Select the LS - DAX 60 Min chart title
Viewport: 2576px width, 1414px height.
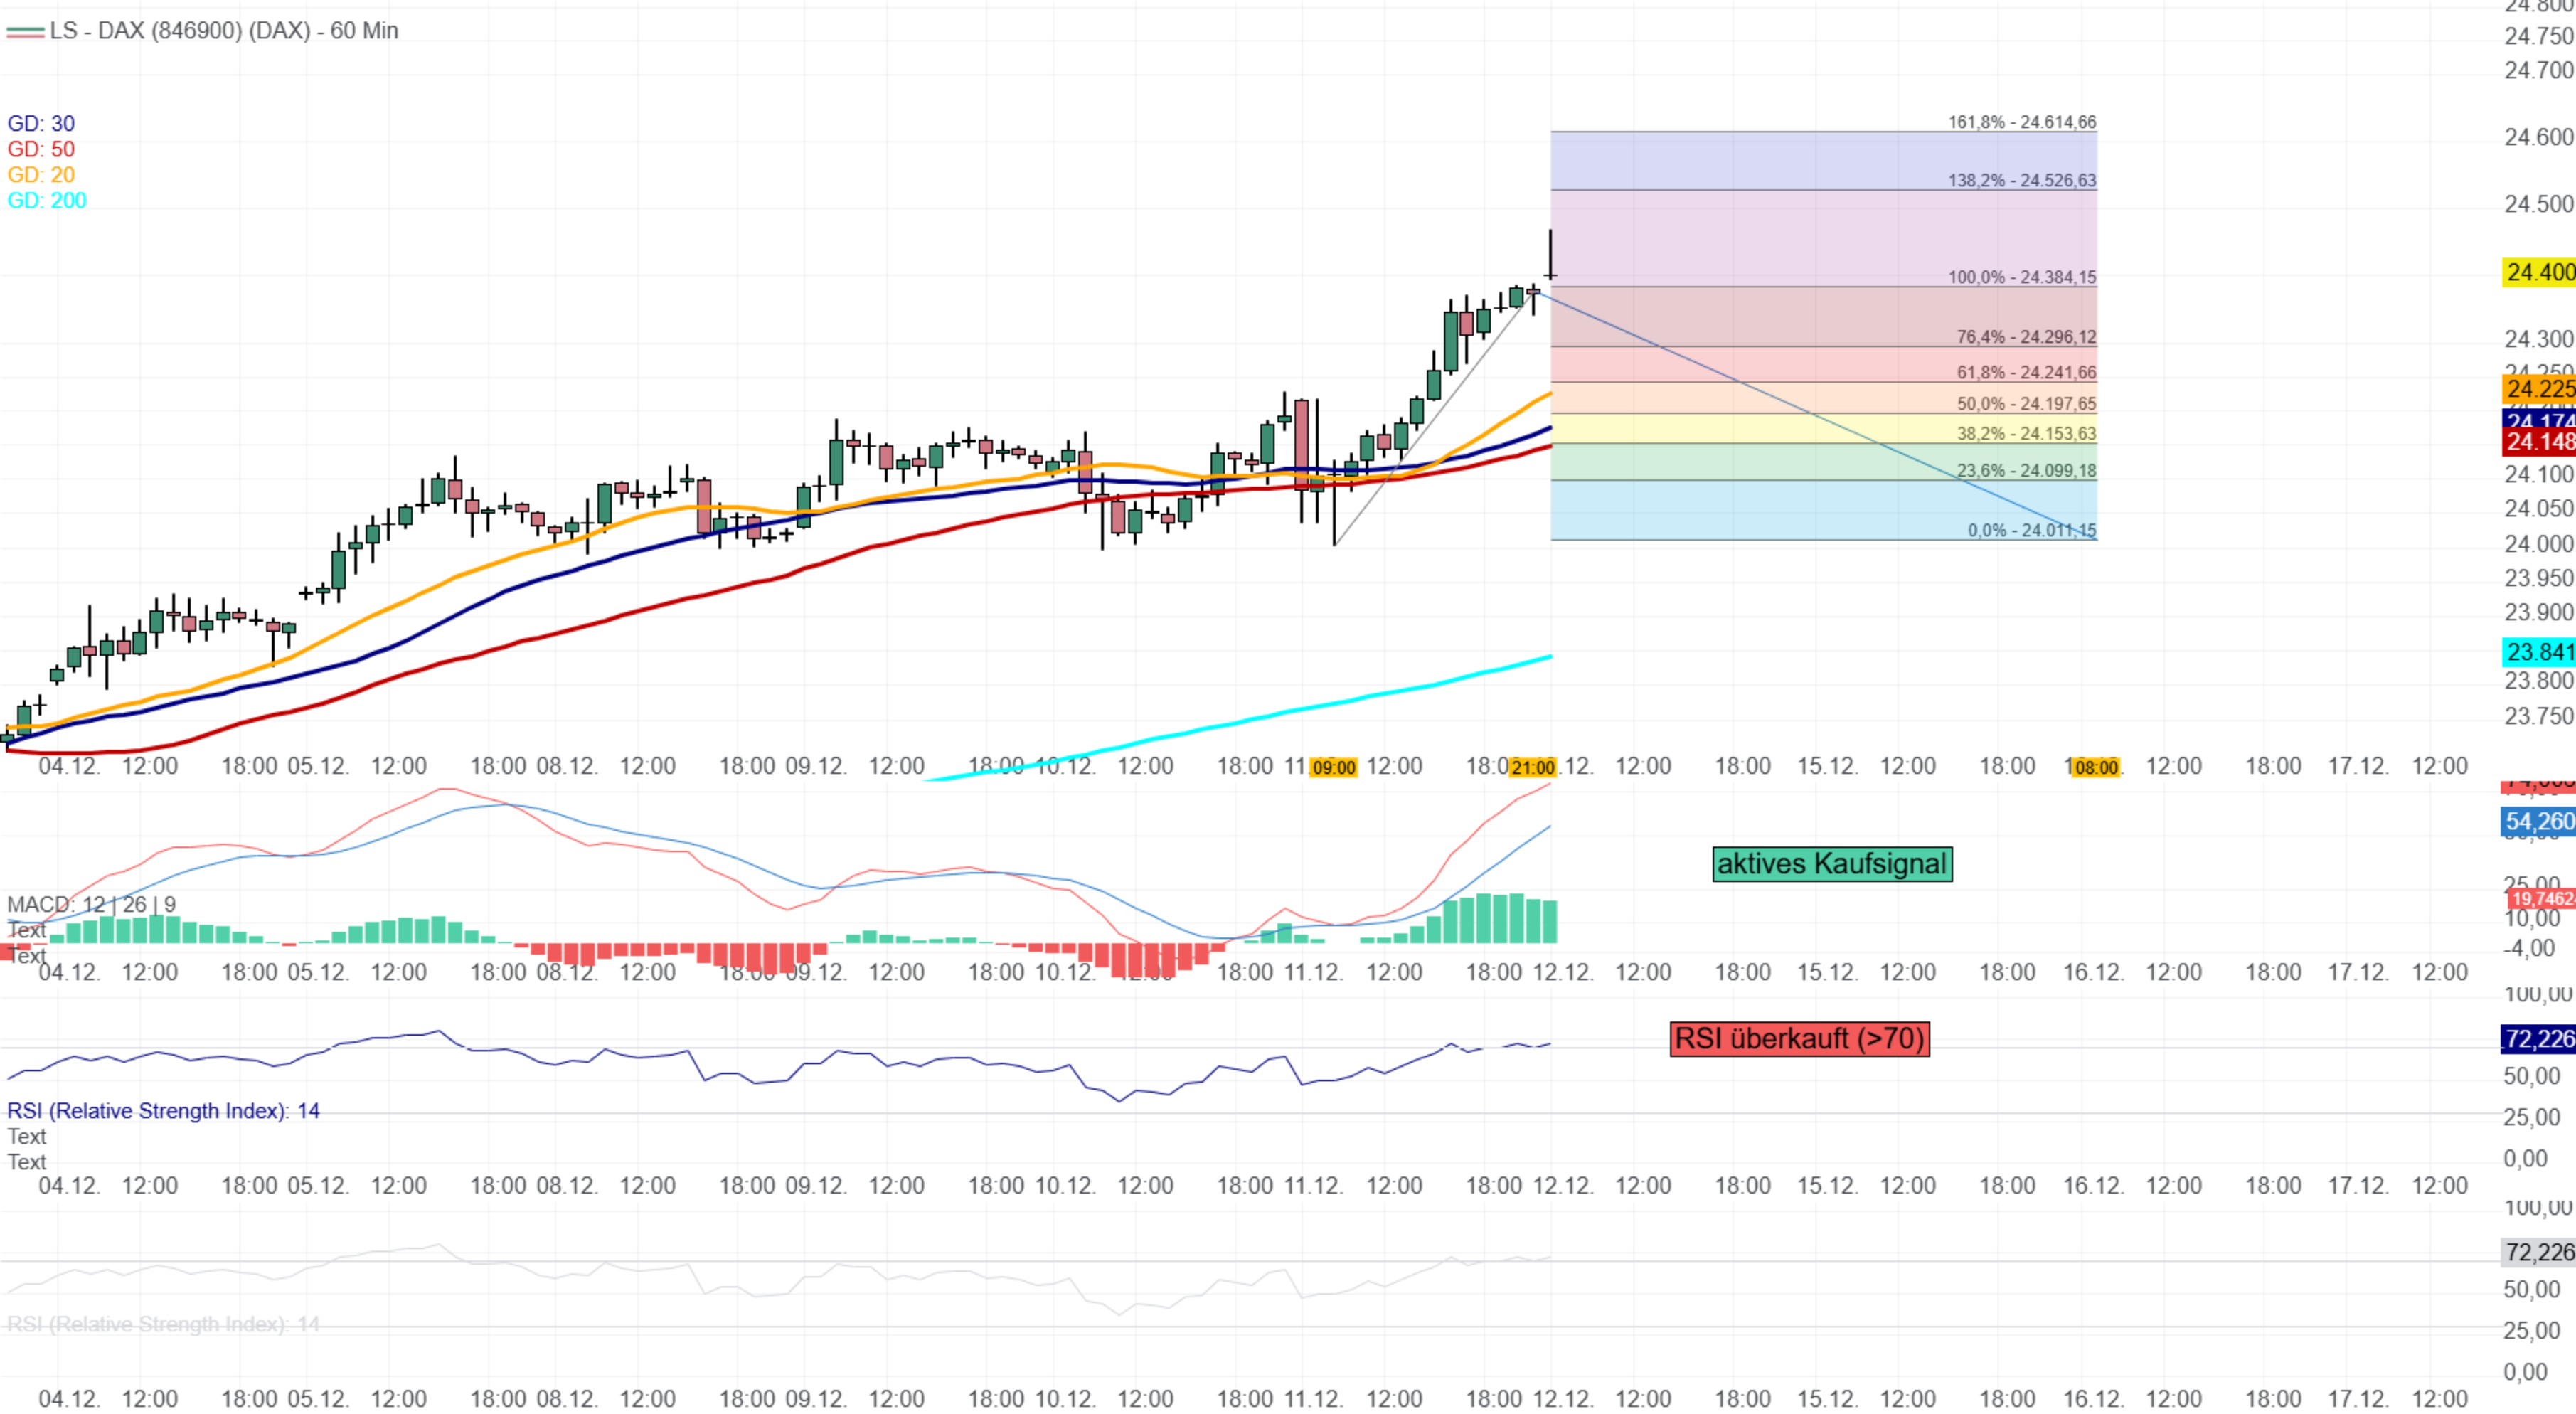pyautogui.click(x=224, y=31)
